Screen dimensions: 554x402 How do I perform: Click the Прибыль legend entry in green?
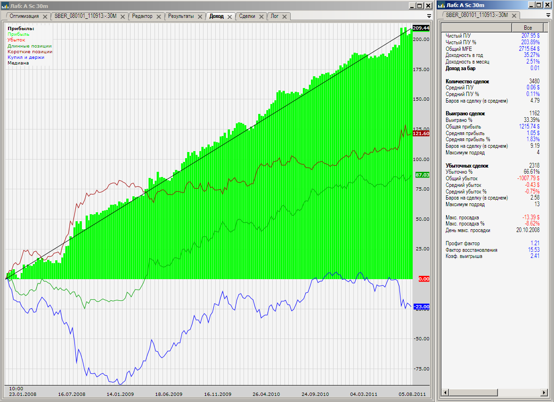click(x=18, y=34)
